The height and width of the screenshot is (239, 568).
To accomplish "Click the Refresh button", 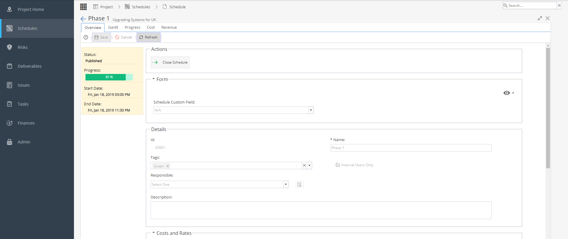I will (149, 37).
